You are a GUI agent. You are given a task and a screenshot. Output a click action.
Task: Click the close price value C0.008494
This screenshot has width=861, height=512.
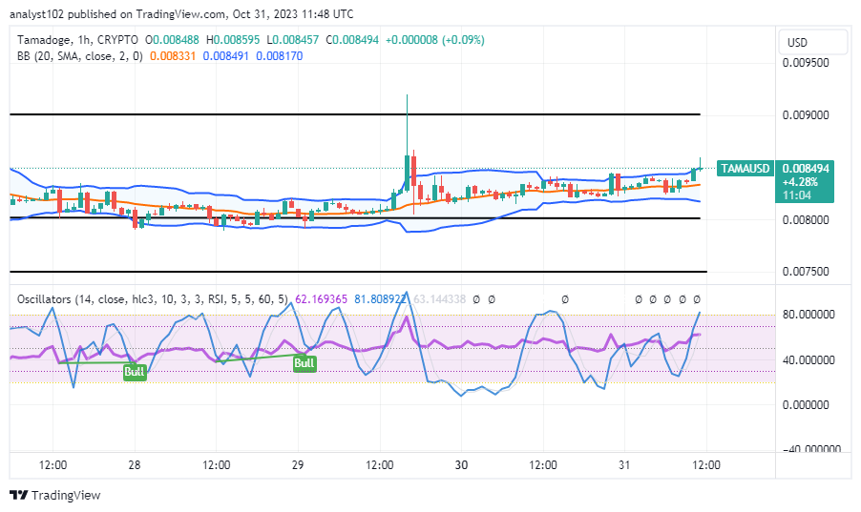[352, 40]
